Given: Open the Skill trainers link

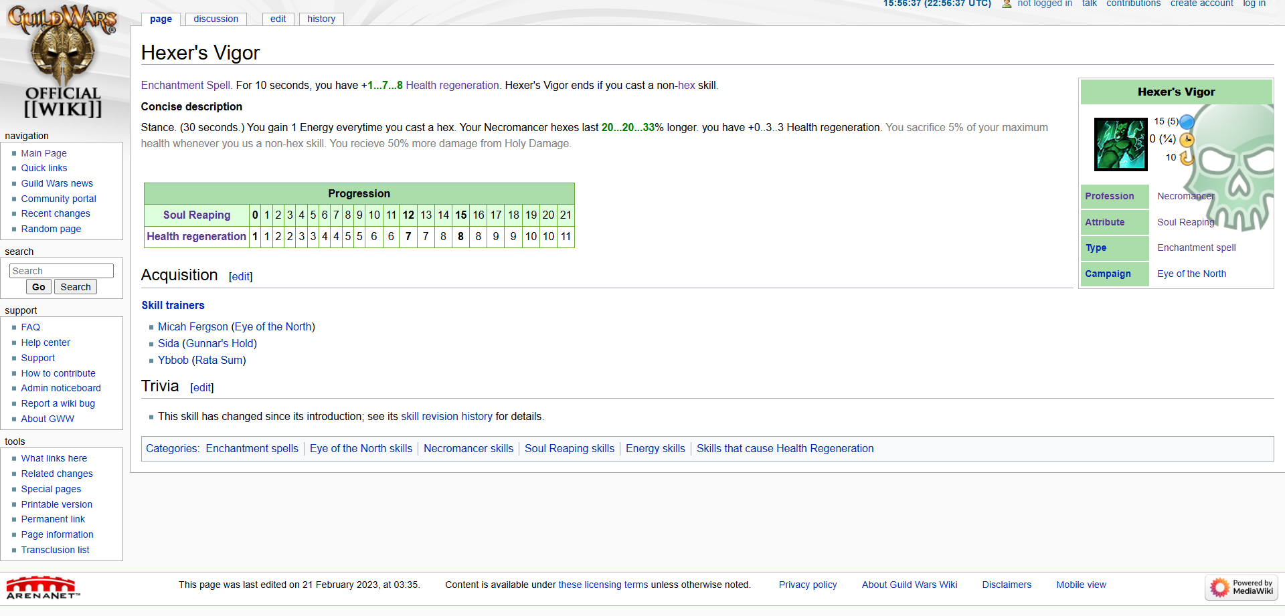Looking at the screenshot, I should (173, 305).
